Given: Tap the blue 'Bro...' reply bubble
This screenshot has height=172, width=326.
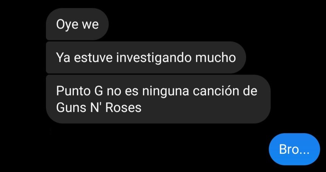Looking at the screenshot, I should 294,149.
